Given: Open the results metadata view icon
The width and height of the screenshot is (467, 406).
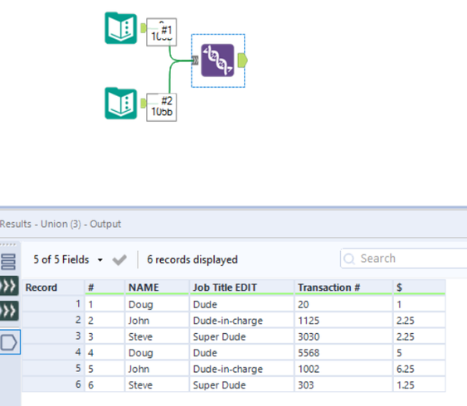Looking at the screenshot, I should coord(8,262).
